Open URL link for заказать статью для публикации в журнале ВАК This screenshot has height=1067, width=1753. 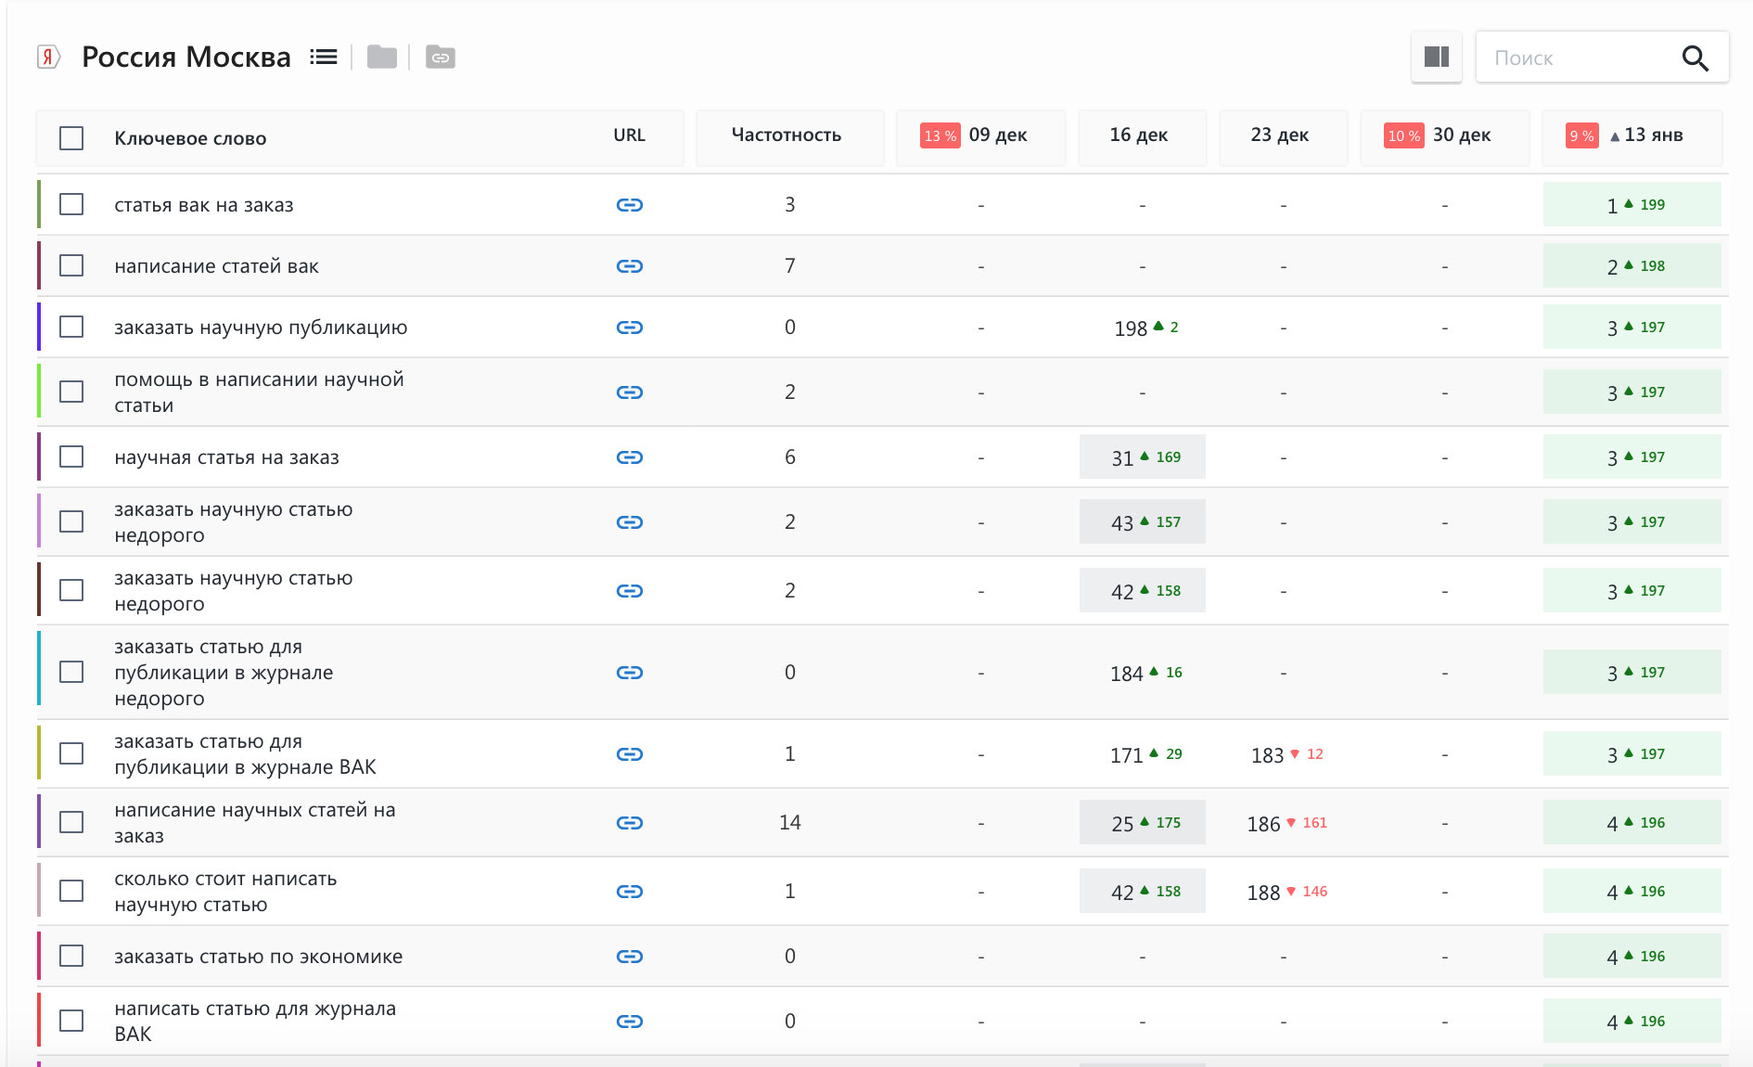(630, 754)
